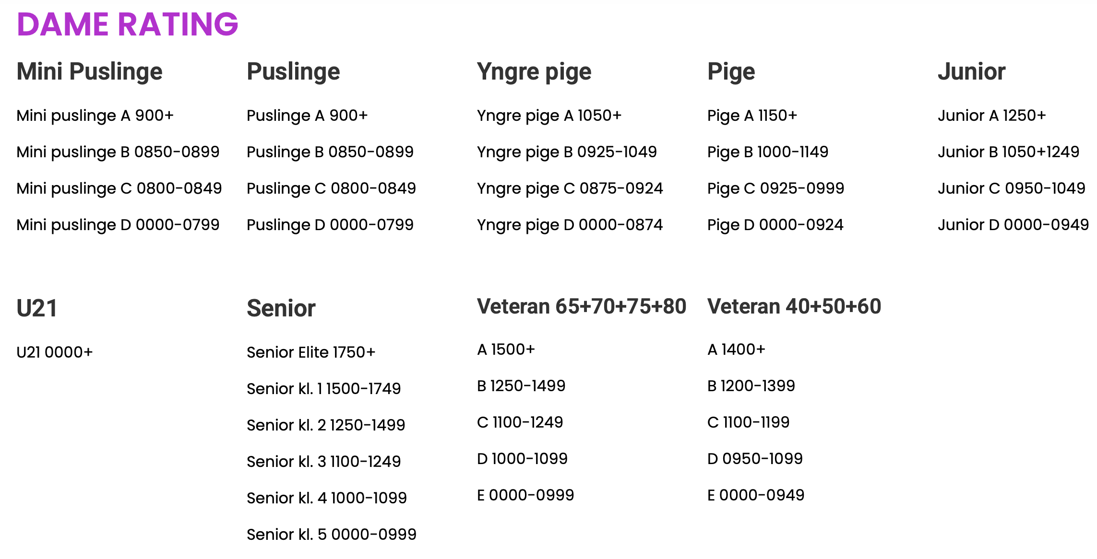Select Senior Elite 1750+
Viewport: 1097px width, 559px height.
311,352
